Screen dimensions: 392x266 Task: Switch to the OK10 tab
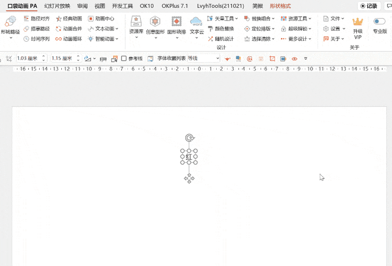[x=147, y=6]
